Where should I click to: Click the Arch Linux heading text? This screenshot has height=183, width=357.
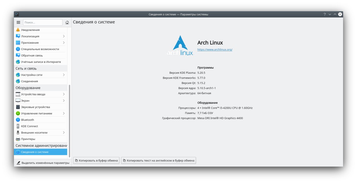pos(210,43)
